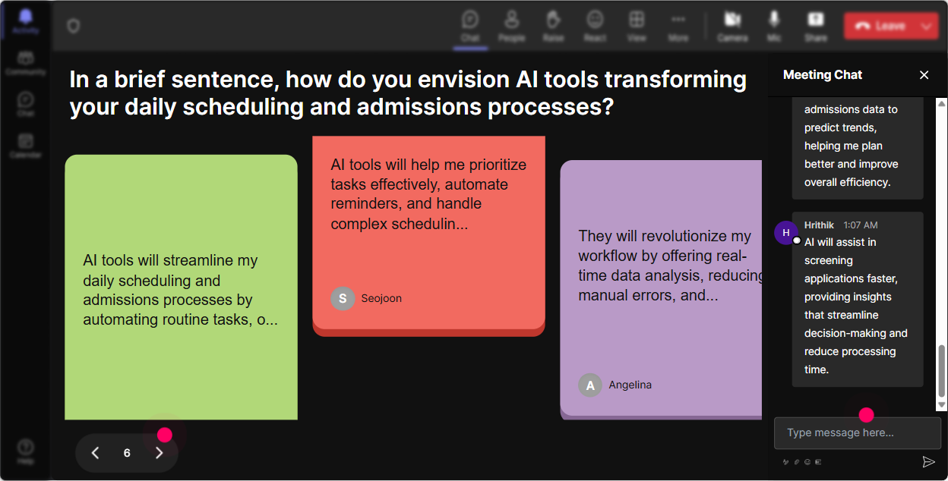Click the chat scrollbar down arrow
Screen dimensions: 948x481
click(942, 406)
